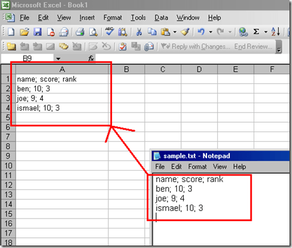
Task: Click the Open folder icon
Action: (x=25, y=32)
